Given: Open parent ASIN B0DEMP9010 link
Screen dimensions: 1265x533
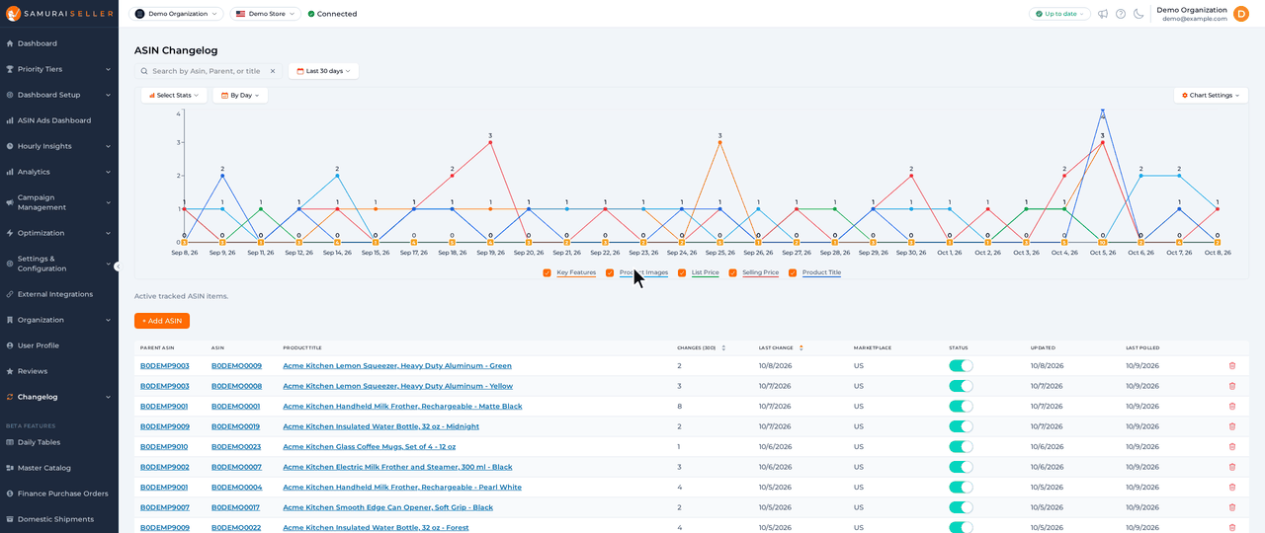Looking at the screenshot, I should [x=164, y=446].
